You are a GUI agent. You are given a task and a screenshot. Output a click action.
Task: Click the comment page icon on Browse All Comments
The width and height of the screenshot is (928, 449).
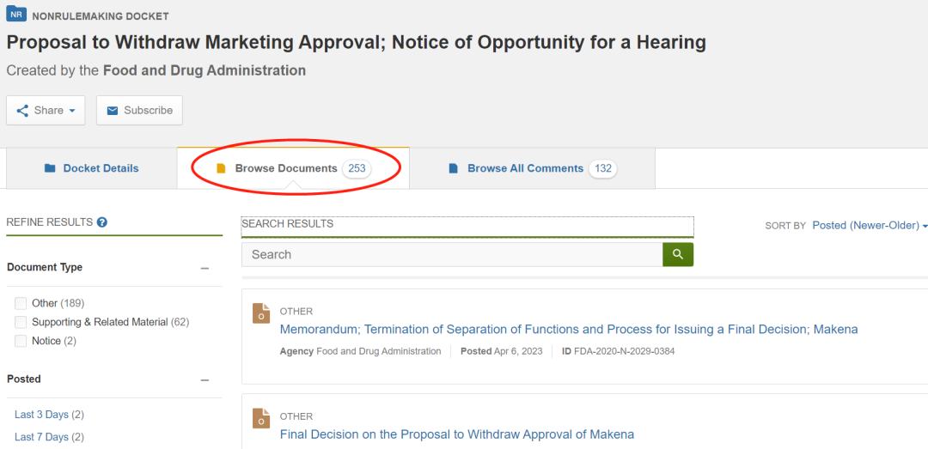(x=454, y=168)
